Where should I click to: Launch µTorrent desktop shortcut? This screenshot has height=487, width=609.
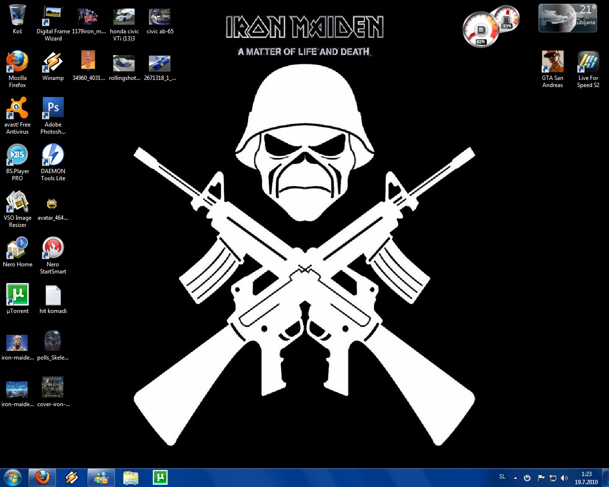point(18,299)
